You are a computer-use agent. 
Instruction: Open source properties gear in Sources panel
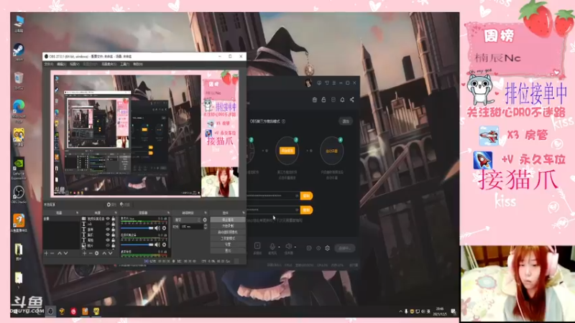click(97, 253)
